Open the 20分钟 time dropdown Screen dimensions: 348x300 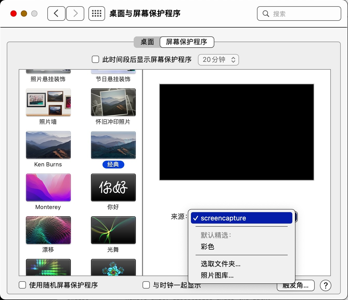218,60
